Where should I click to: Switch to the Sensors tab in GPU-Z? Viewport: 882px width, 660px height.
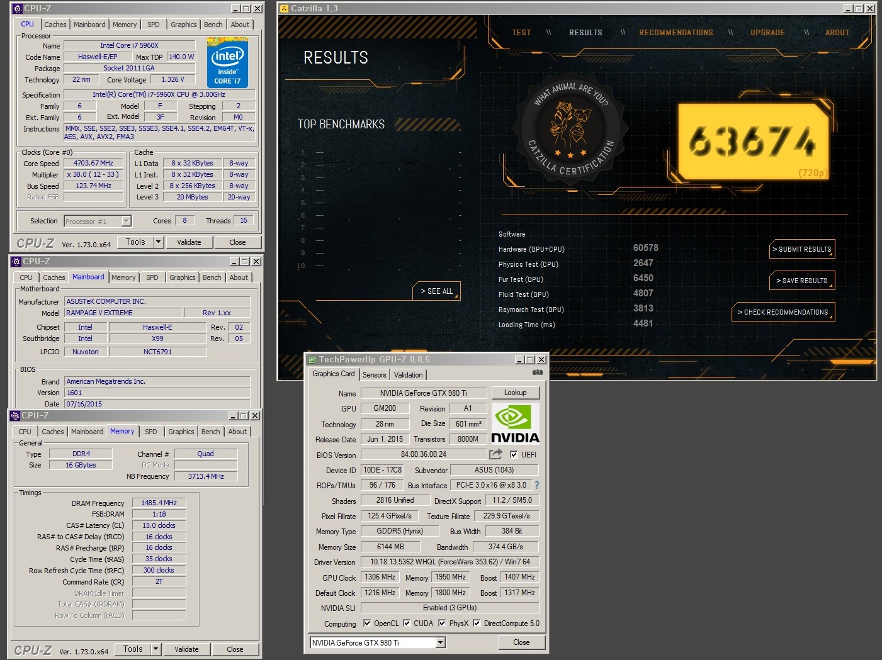click(x=374, y=375)
